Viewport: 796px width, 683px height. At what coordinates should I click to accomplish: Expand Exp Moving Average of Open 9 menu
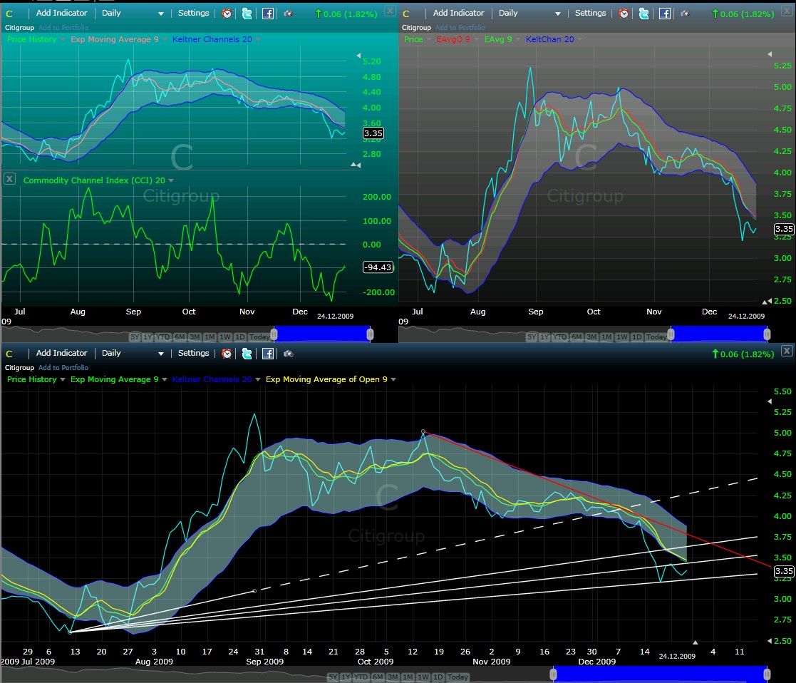393,380
